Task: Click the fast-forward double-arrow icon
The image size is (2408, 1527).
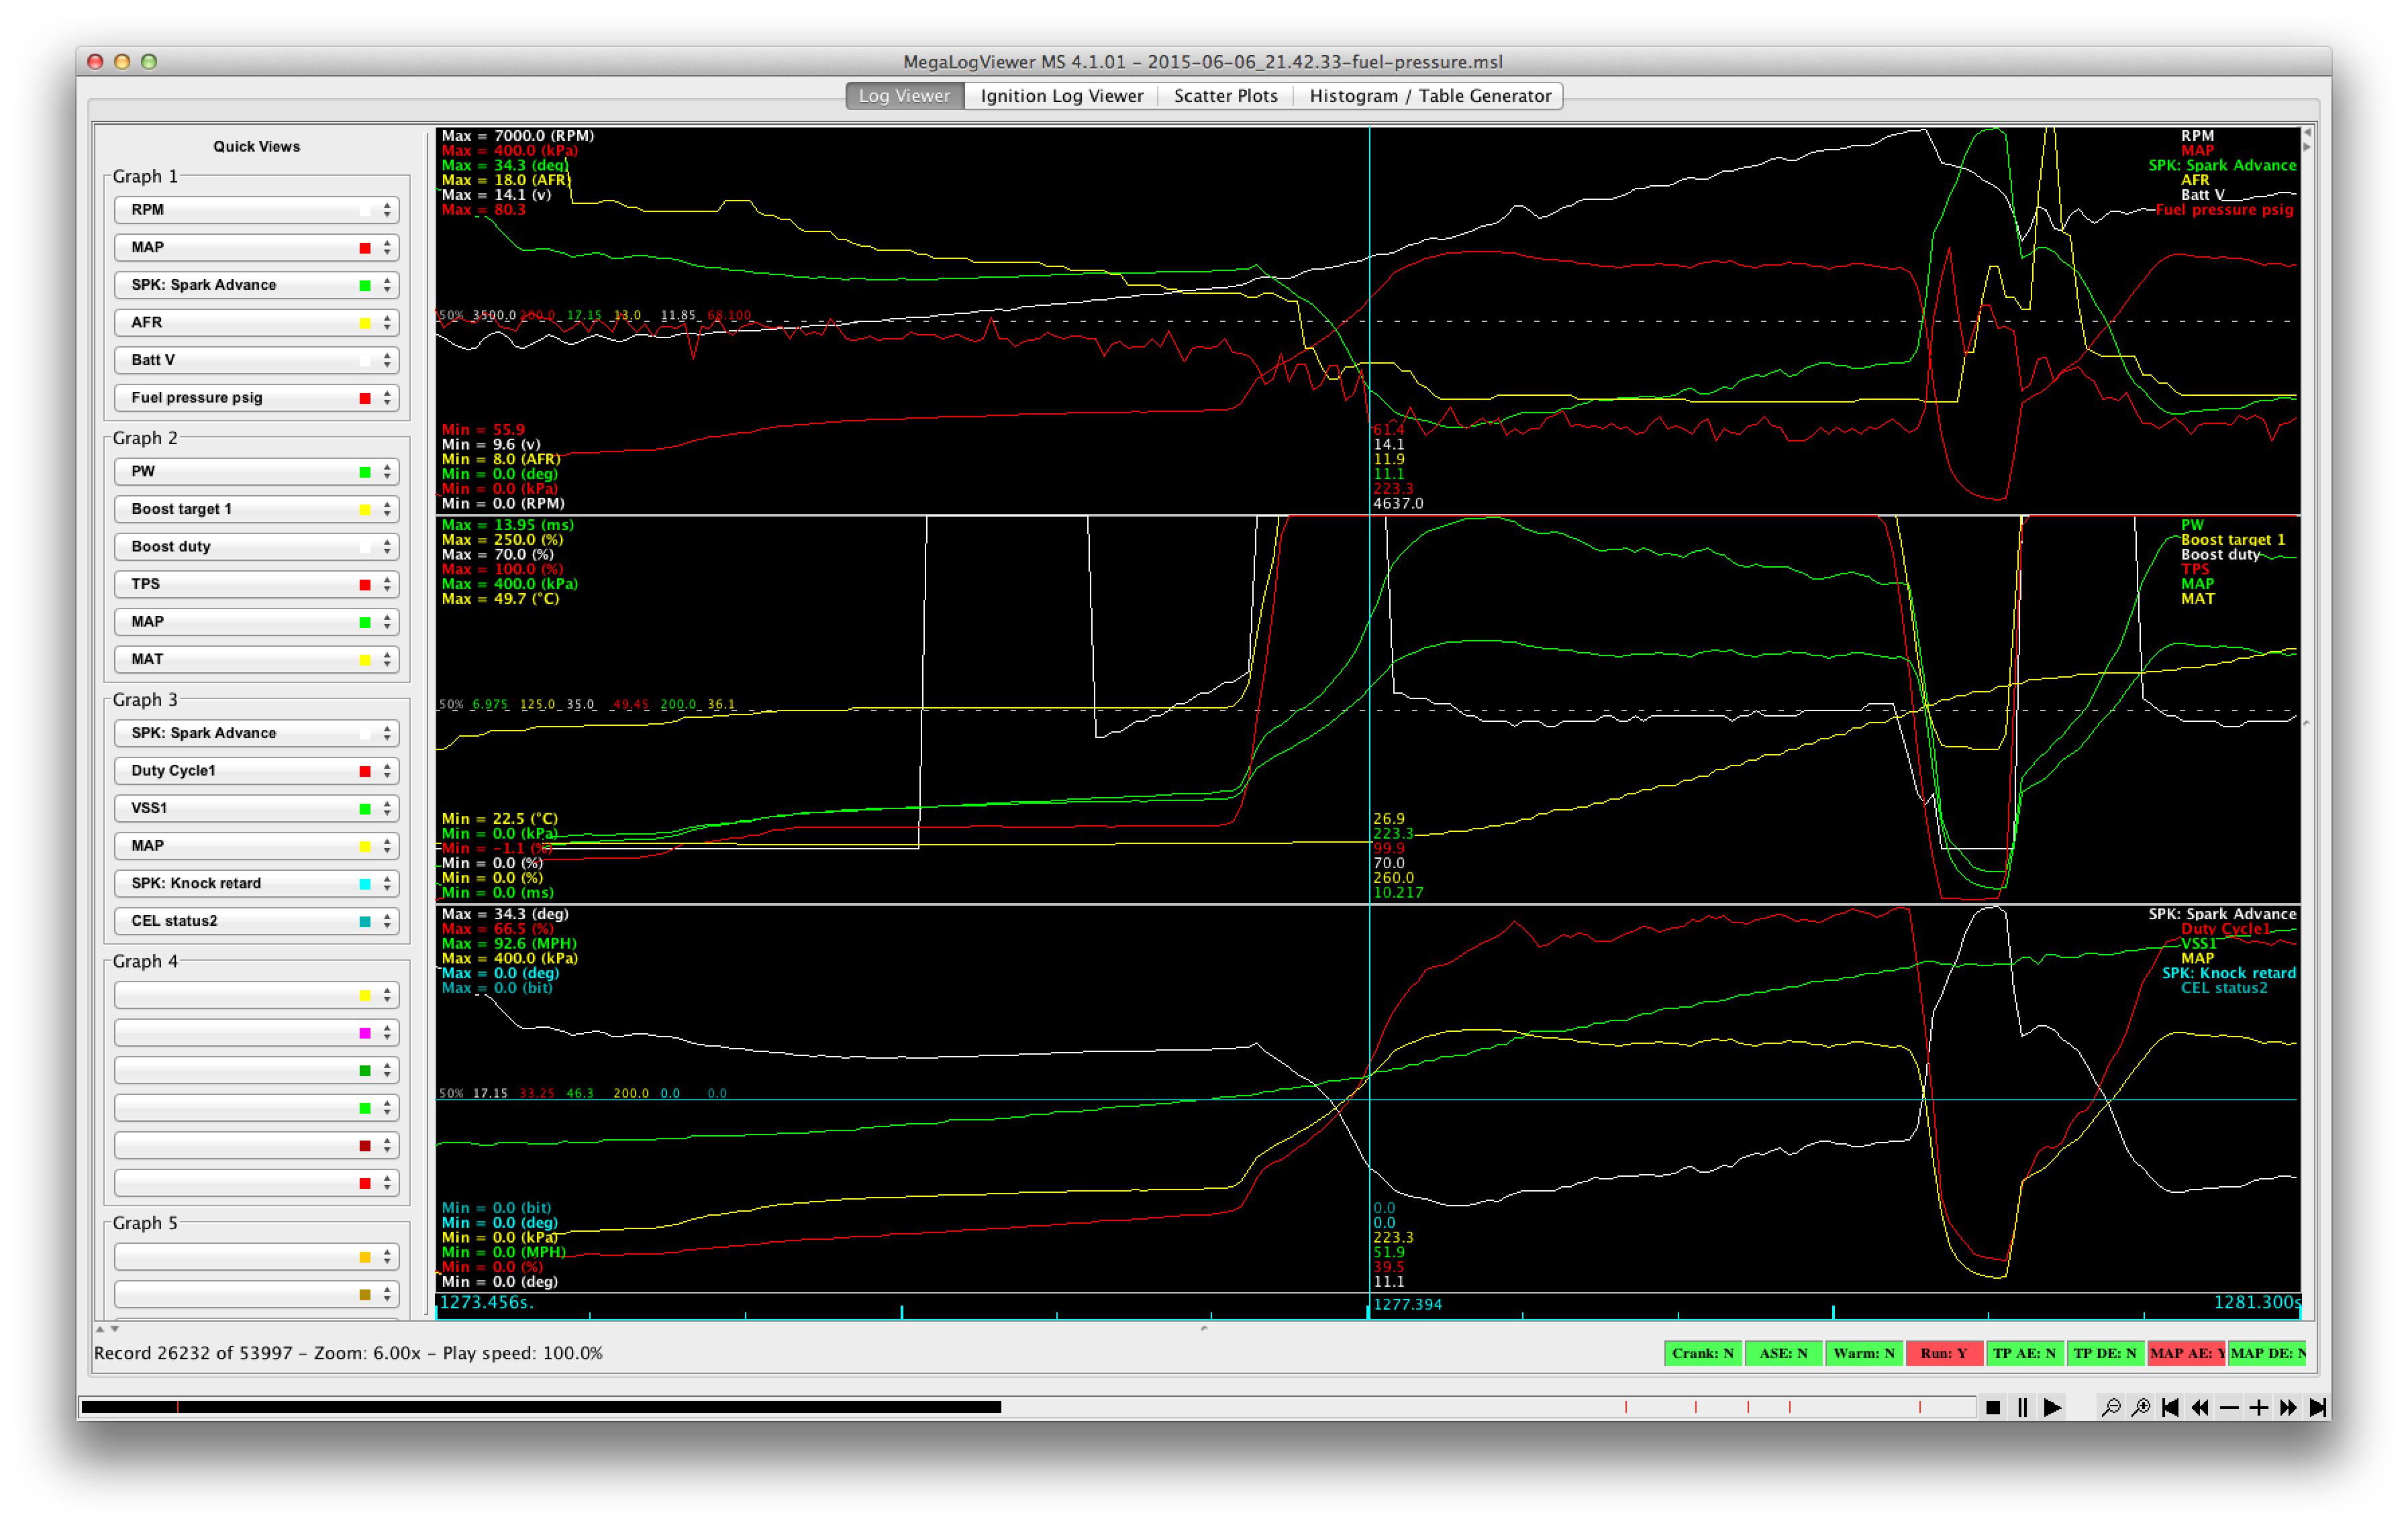Action: pyautogui.click(x=2288, y=1407)
